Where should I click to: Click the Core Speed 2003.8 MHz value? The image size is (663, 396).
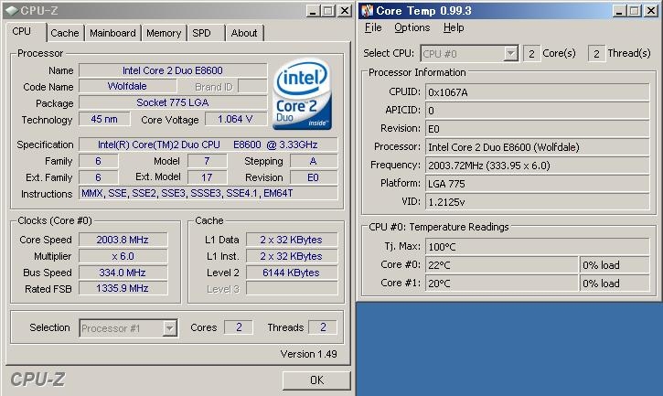tap(123, 240)
